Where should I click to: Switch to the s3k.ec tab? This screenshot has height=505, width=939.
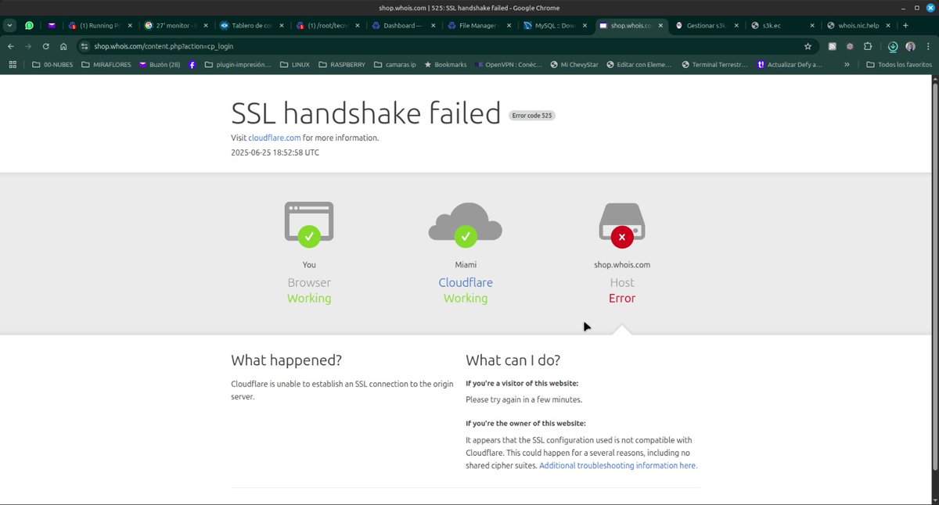click(783, 25)
